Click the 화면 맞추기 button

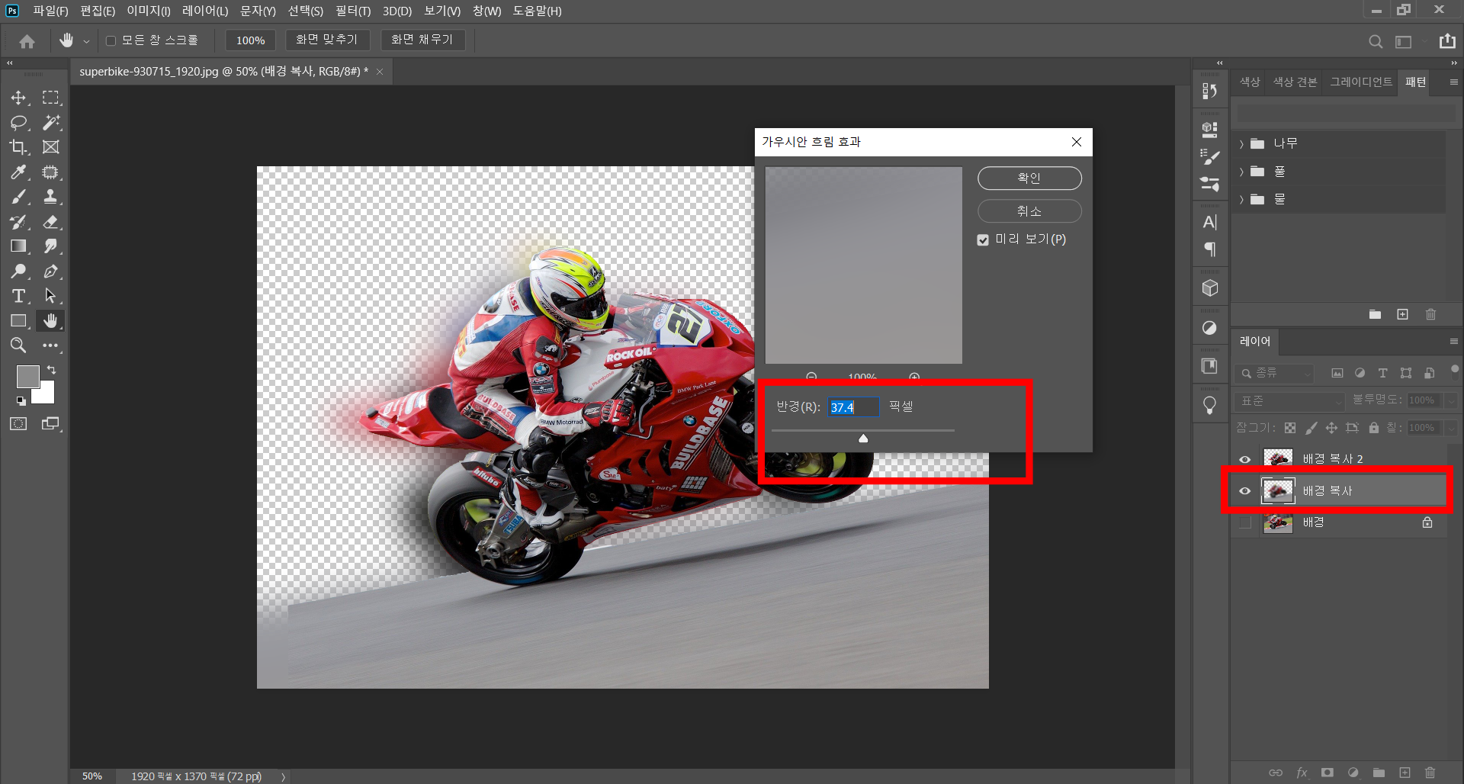click(327, 40)
